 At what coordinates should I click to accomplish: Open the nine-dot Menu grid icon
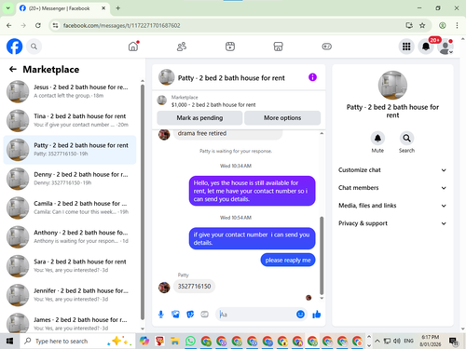[x=406, y=47]
